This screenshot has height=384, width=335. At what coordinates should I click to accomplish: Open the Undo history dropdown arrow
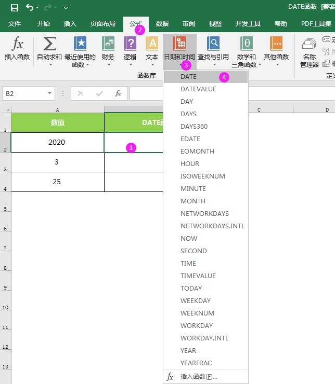coord(37,8)
